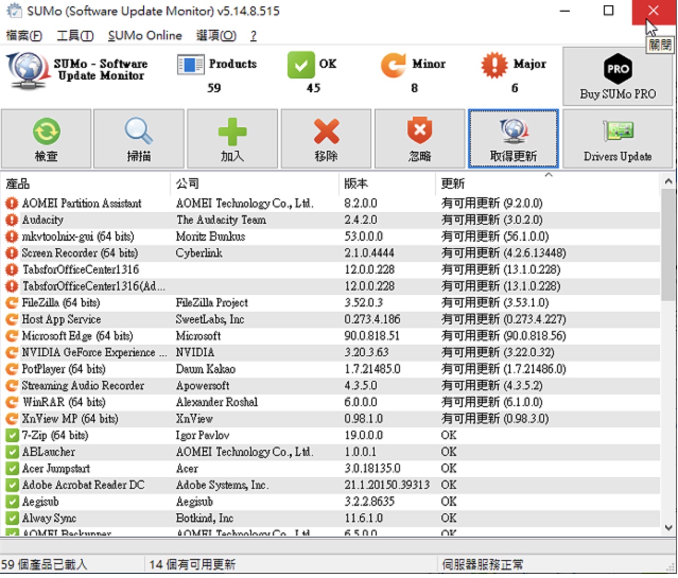The image size is (678, 578).
Task: Sort by the 版本 column header
Action: pos(387,183)
